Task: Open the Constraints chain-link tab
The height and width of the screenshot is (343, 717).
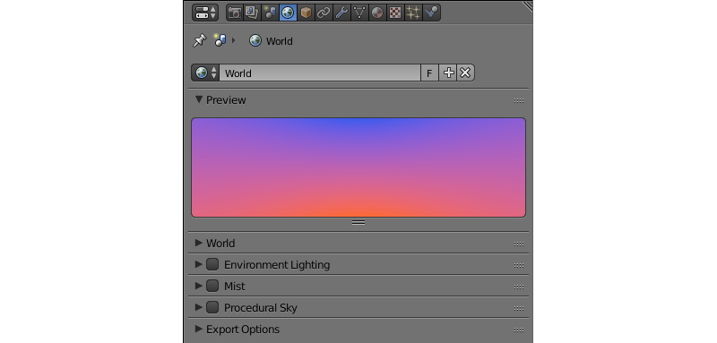Action: click(324, 13)
